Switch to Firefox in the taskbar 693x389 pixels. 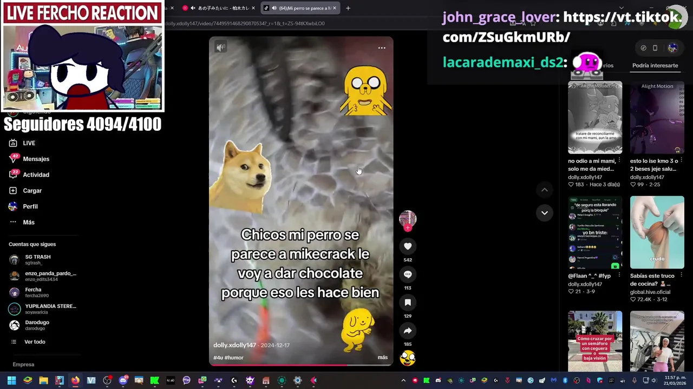click(x=75, y=380)
